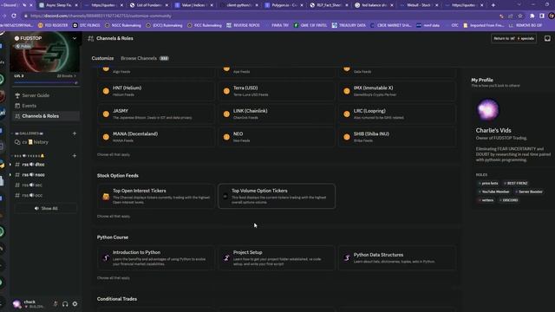Select Channels & Roles sidebar item
555x312 pixels.
46,116
